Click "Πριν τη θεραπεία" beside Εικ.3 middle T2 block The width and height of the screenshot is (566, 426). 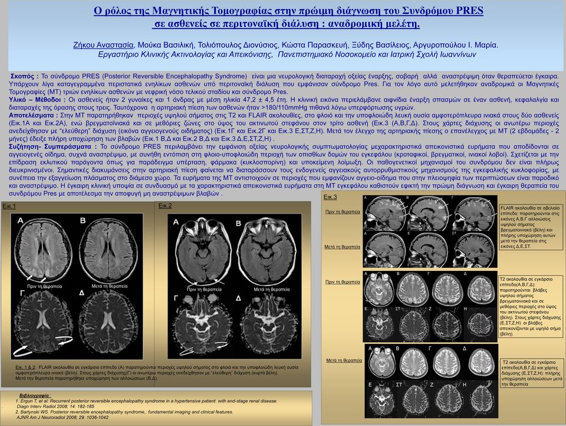[x=343, y=282]
